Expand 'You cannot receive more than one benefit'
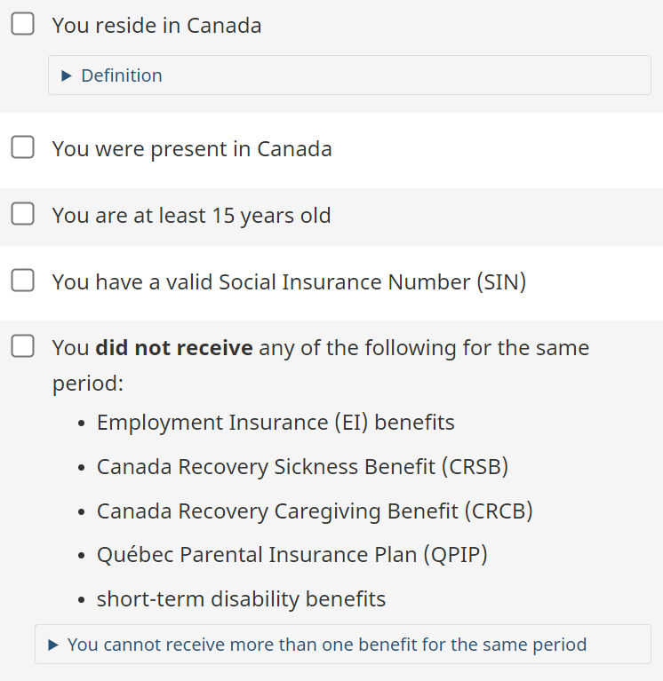 point(327,645)
